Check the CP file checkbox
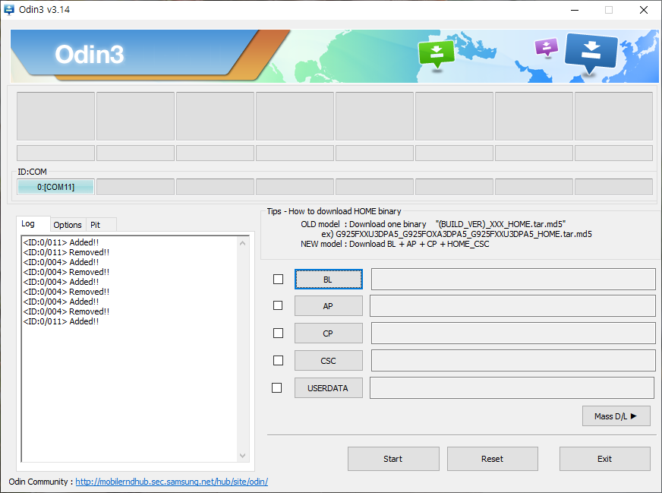This screenshot has width=662, height=493. pos(278,333)
